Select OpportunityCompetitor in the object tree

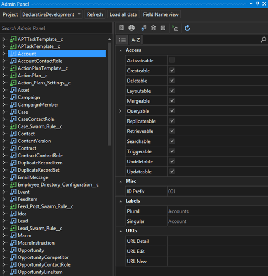[43, 257]
